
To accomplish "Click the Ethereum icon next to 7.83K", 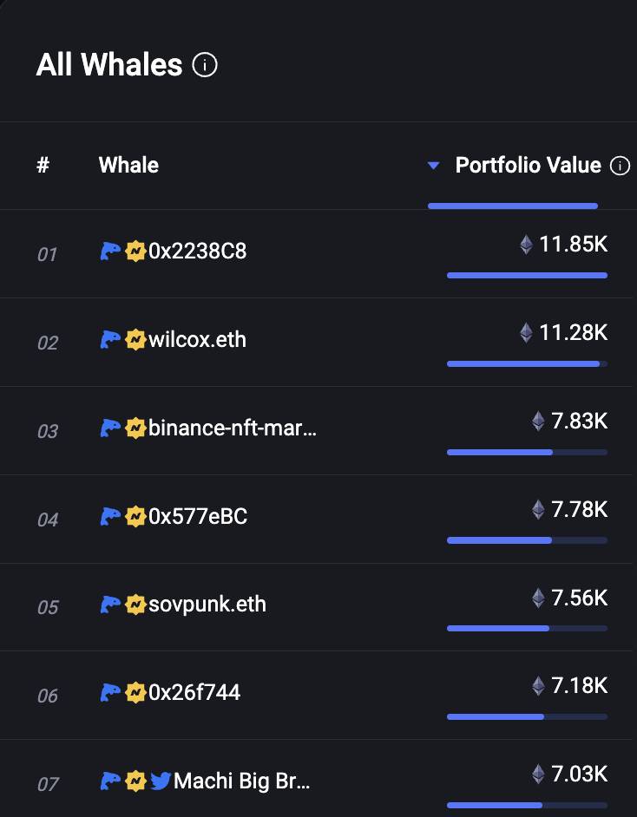I will pyautogui.click(x=538, y=421).
